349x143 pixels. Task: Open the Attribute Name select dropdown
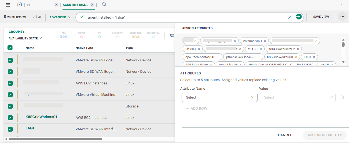pyautogui.click(x=219, y=97)
